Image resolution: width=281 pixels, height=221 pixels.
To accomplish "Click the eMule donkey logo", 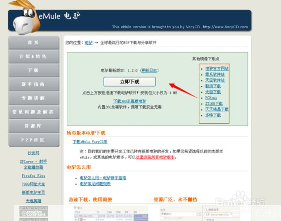I will 25,18.
